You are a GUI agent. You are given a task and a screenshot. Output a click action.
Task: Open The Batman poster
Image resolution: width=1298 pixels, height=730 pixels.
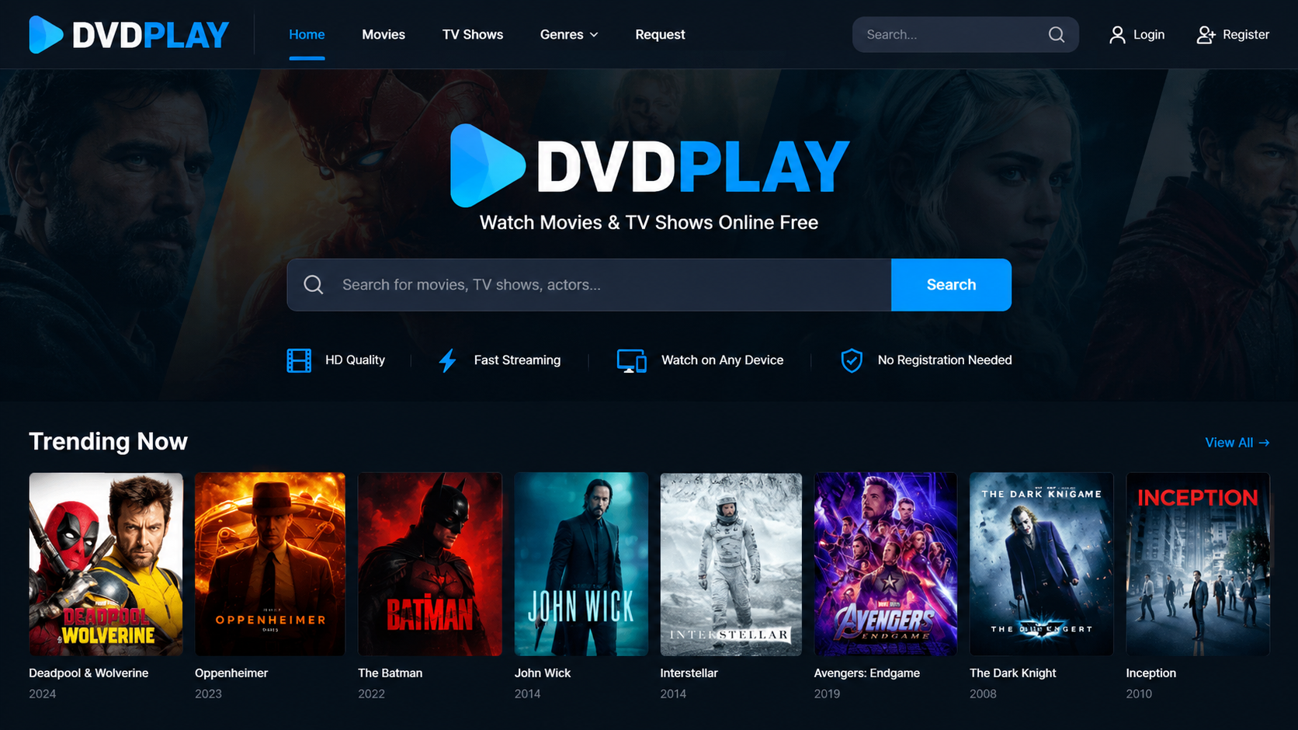(x=430, y=564)
